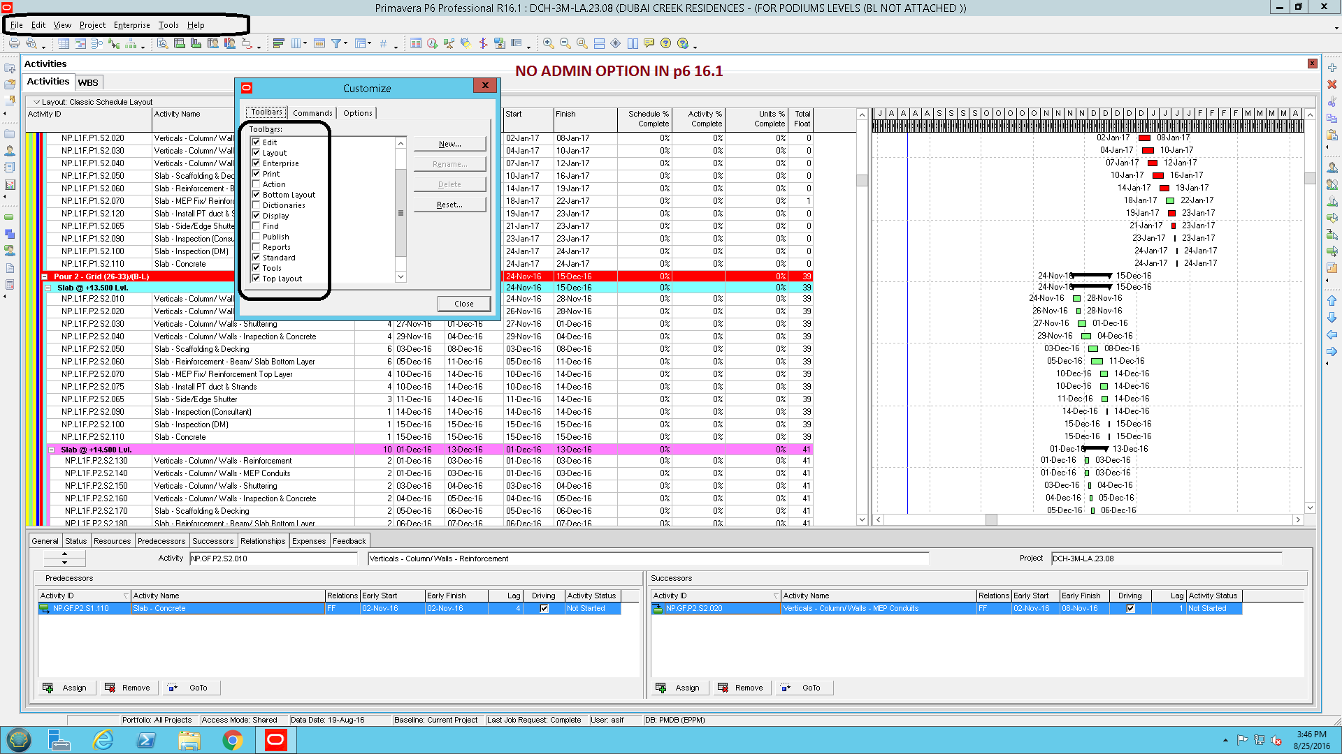Click Remove button under Successors
This screenshot has width=1342, height=754.
coord(741,688)
